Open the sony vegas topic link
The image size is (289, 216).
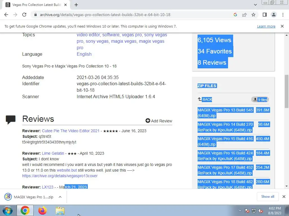[97, 41]
